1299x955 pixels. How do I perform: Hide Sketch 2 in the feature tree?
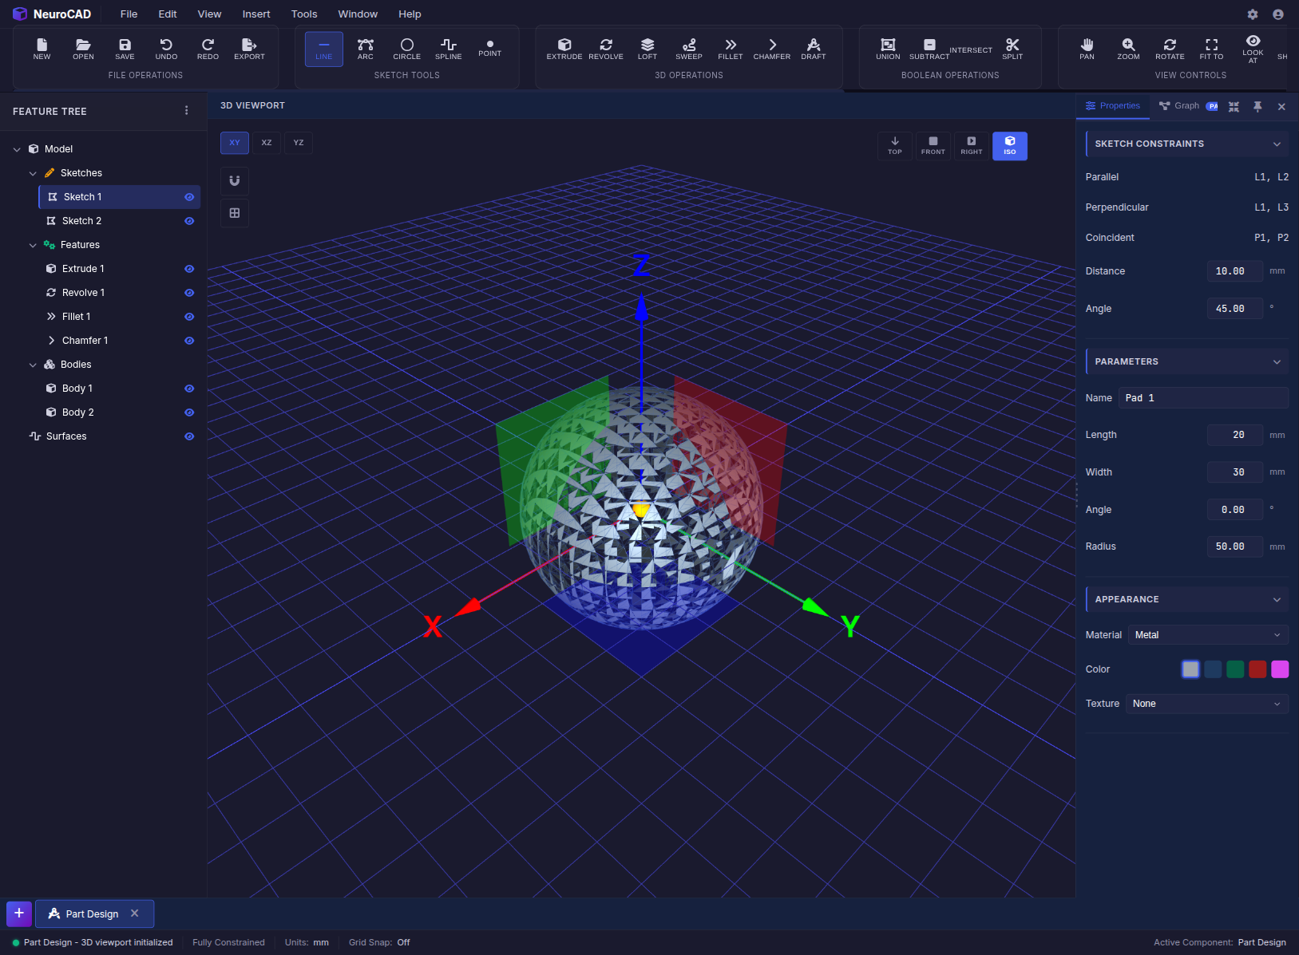coord(189,221)
